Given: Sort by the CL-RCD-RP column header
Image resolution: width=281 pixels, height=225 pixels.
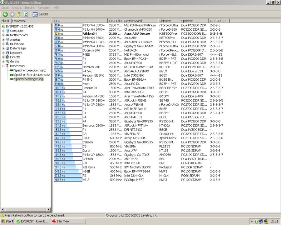Looking at the screenshot, I should 219,21.
